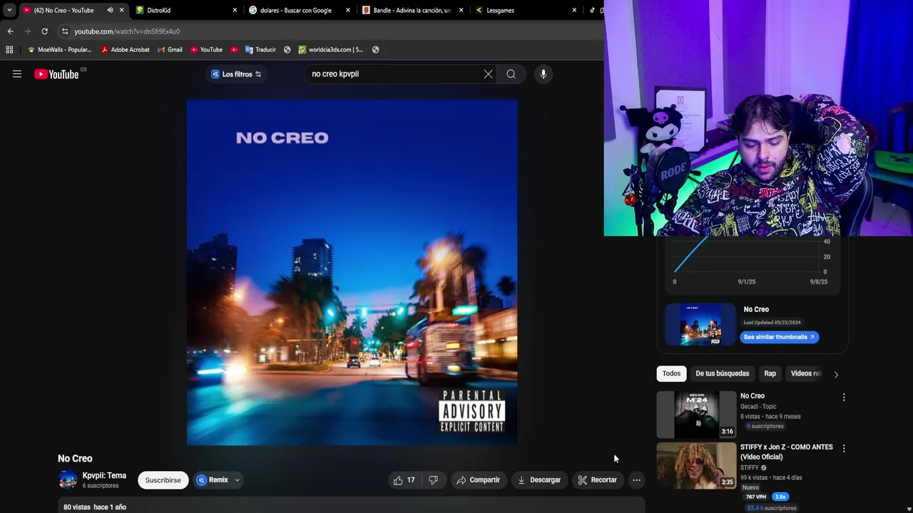
Task: Expand the Remix dropdown arrow
Action: [x=237, y=480]
